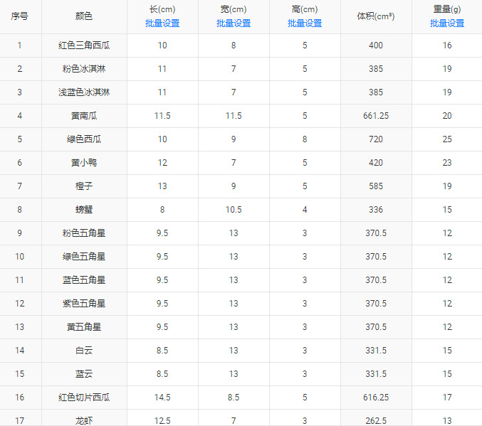The width and height of the screenshot is (482, 426).
Task: Click 批量设置 link under 高(cm)
Action: (x=305, y=23)
